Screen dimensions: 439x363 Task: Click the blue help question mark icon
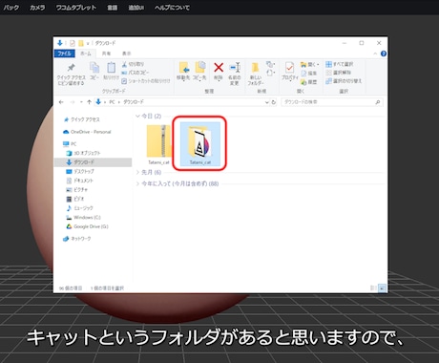tap(384, 53)
